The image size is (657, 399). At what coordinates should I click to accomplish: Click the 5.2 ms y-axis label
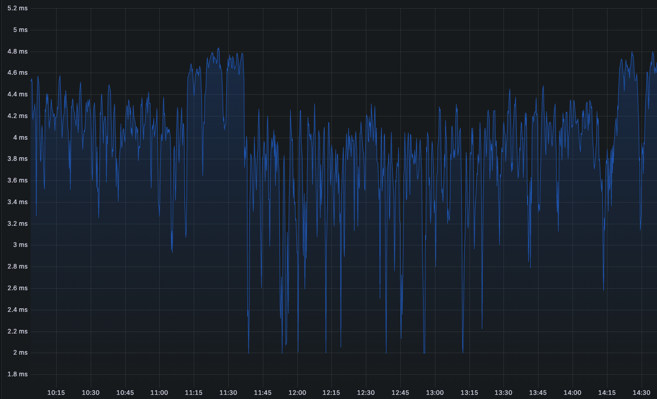pyautogui.click(x=18, y=8)
